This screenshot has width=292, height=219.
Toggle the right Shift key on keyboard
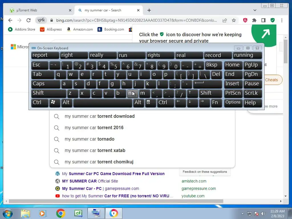[x=211, y=93]
